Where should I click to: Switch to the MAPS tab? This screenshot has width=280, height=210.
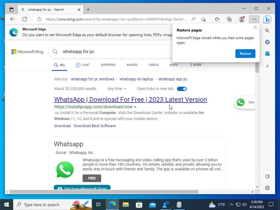click(174, 65)
